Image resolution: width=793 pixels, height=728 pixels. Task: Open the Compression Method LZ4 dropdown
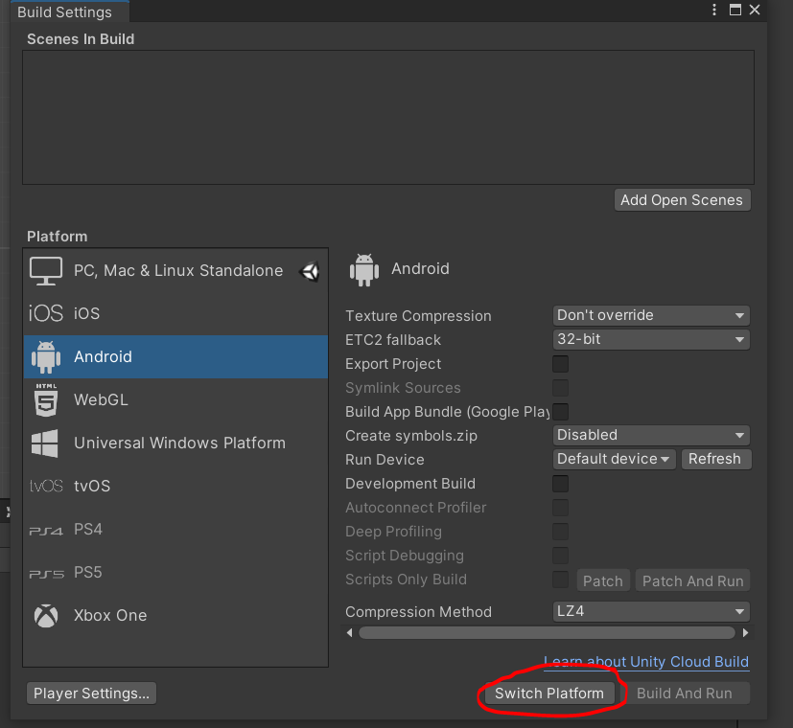[x=651, y=611]
